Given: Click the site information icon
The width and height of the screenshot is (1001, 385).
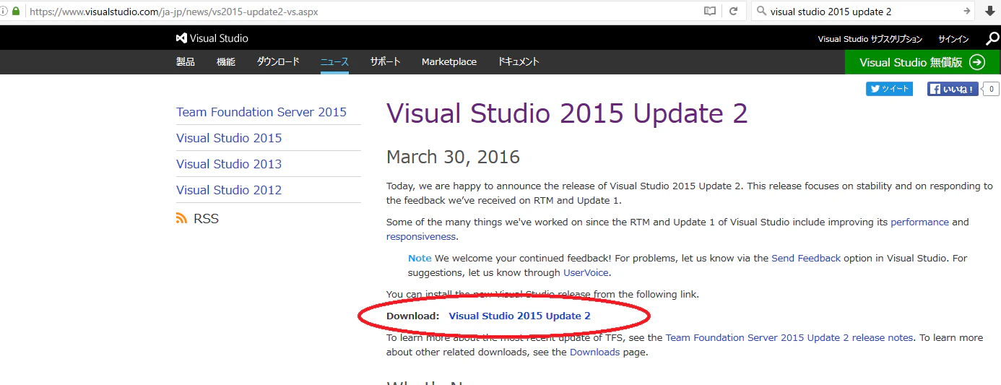Looking at the screenshot, I should point(4,12).
